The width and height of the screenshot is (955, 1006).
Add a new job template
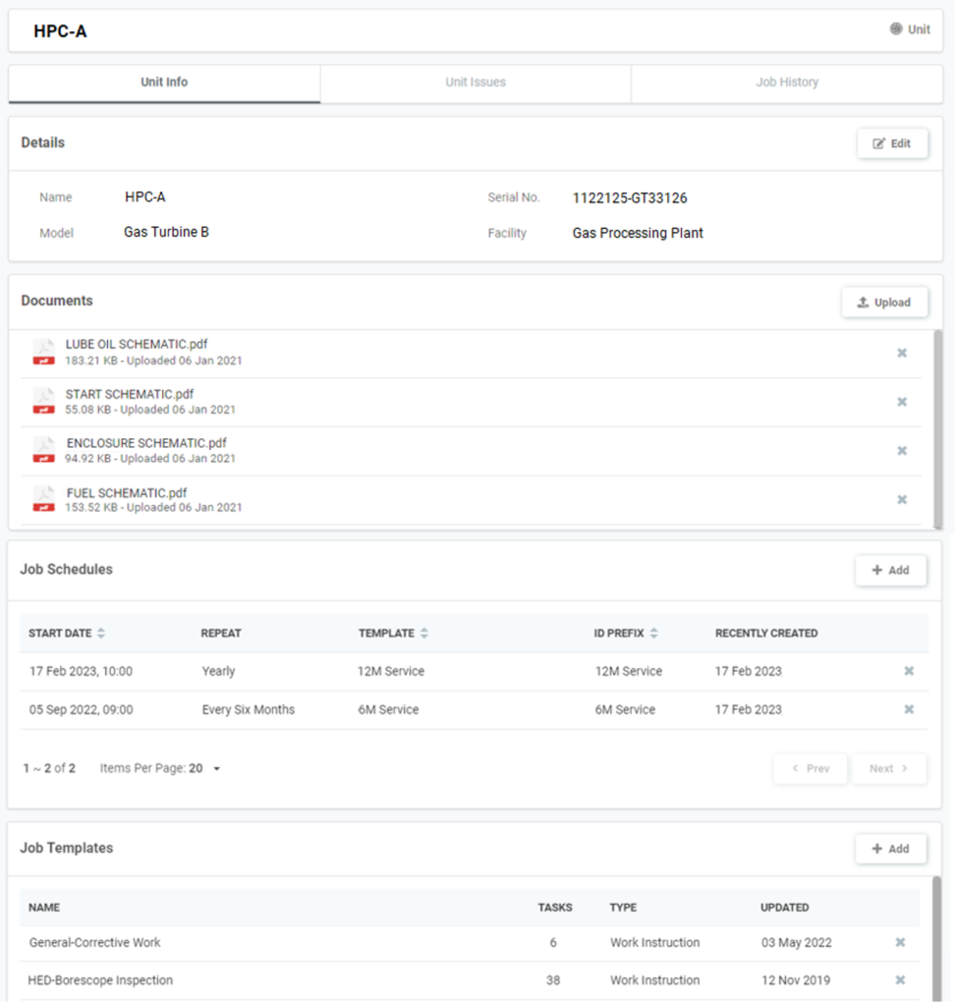[890, 849]
